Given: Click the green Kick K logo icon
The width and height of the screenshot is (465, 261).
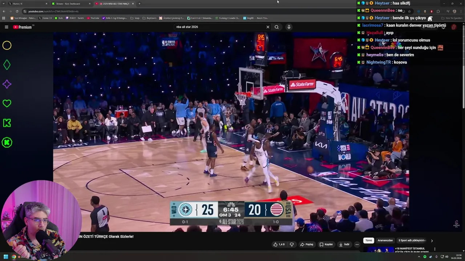Looking at the screenshot, I should coord(7,123).
